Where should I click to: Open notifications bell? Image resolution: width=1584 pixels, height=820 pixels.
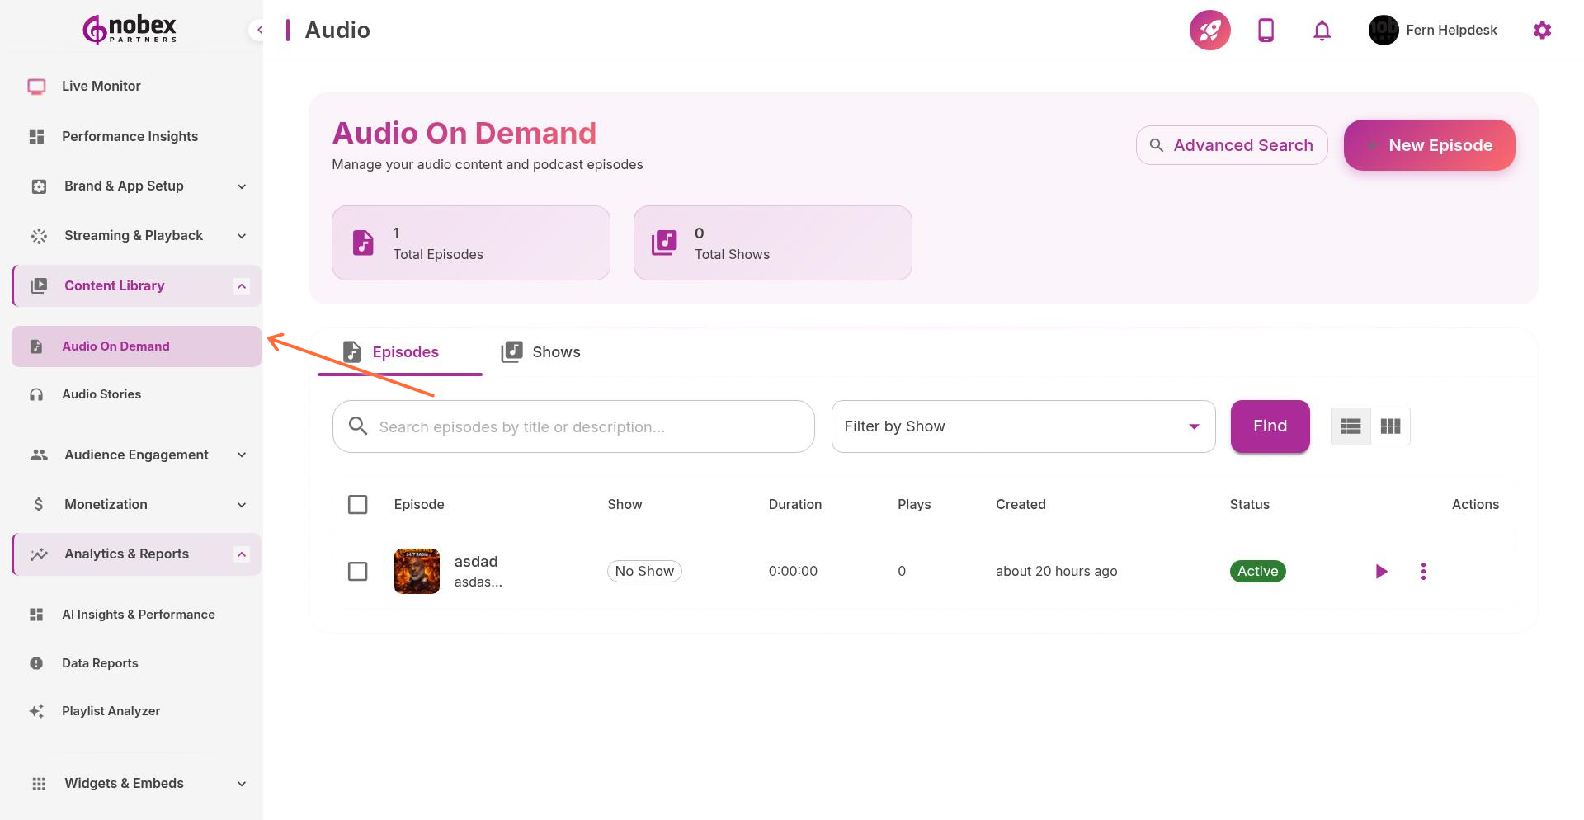(x=1321, y=30)
